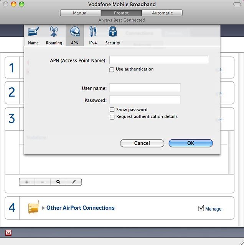Click the Password field

pos(145,100)
